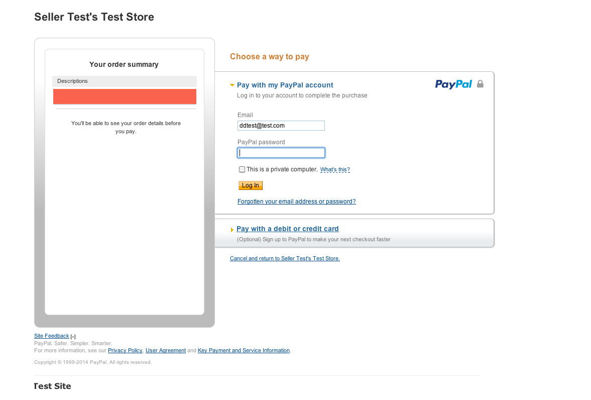Viewport: 591px width, 400px height.
Task: Click the red bar in order summary
Action: [125, 96]
